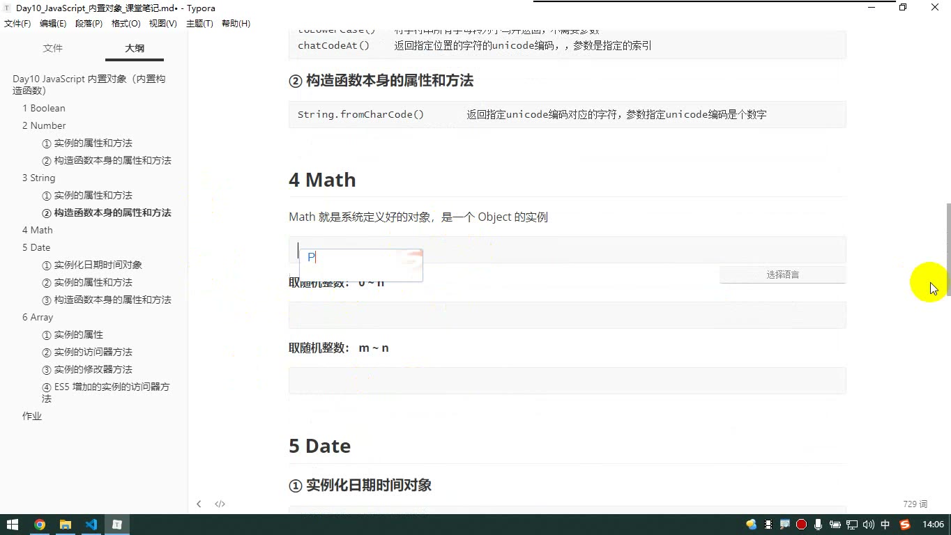Go to ① 实例化日期时间对象 outline item
The height and width of the screenshot is (535, 951).
pos(92,265)
